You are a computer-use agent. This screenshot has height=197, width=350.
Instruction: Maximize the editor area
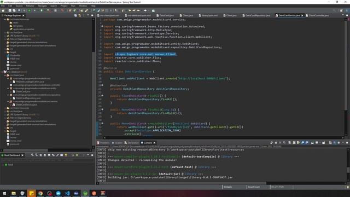click(347, 15)
